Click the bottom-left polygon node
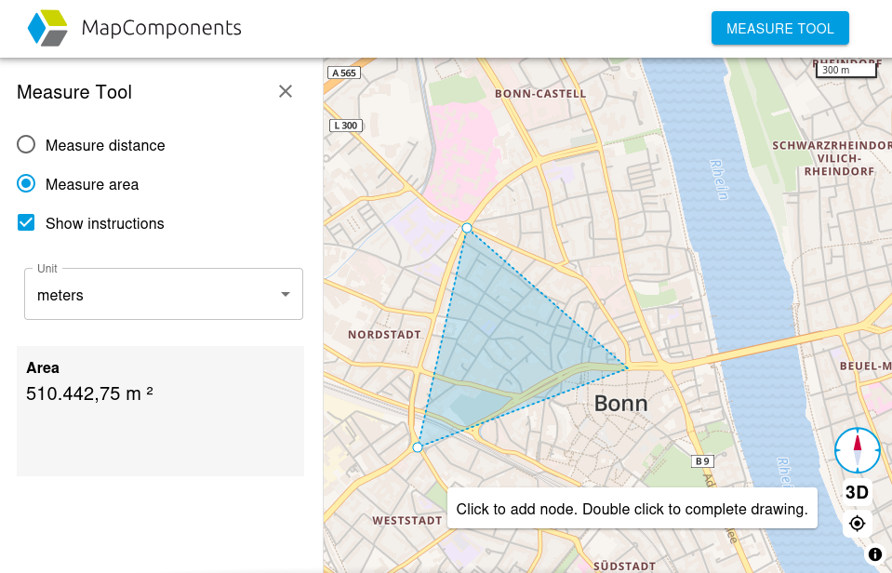 point(418,447)
